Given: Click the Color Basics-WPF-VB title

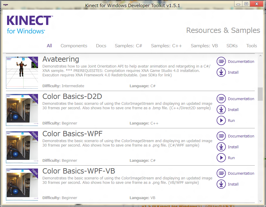Looking at the screenshot, I should tap(79, 171).
